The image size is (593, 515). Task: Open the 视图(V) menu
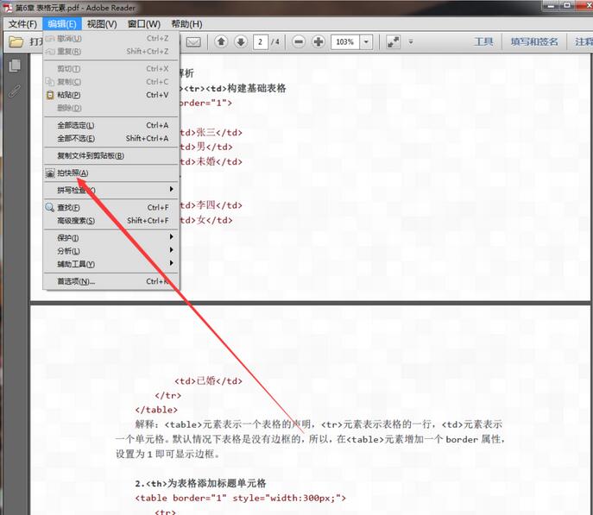tap(102, 24)
